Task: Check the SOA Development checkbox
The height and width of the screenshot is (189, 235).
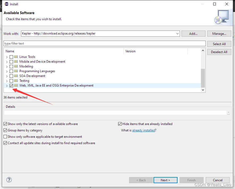Action: (x=11, y=76)
